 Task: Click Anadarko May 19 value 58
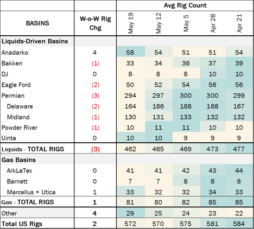click(130, 53)
